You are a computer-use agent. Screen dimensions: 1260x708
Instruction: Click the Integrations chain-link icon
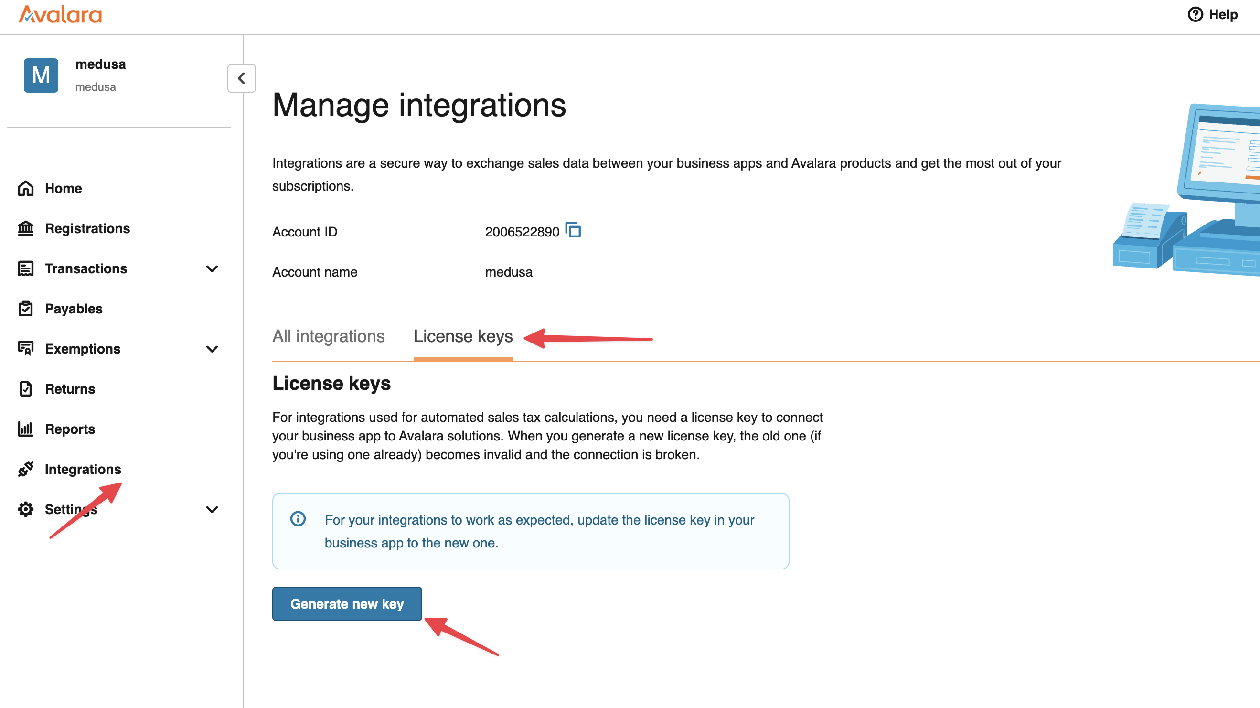pyautogui.click(x=26, y=469)
